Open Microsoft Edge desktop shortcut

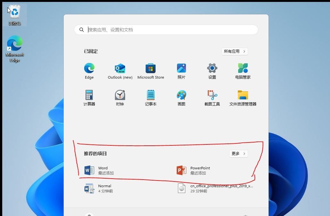tap(14, 49)
